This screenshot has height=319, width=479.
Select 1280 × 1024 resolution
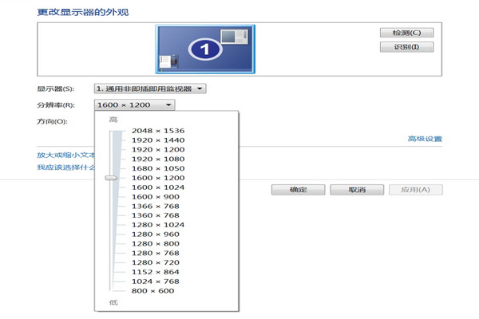[x=158, y=225]
